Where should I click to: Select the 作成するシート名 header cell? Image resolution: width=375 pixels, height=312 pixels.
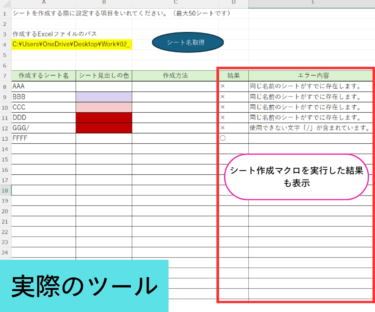point(44,76)
